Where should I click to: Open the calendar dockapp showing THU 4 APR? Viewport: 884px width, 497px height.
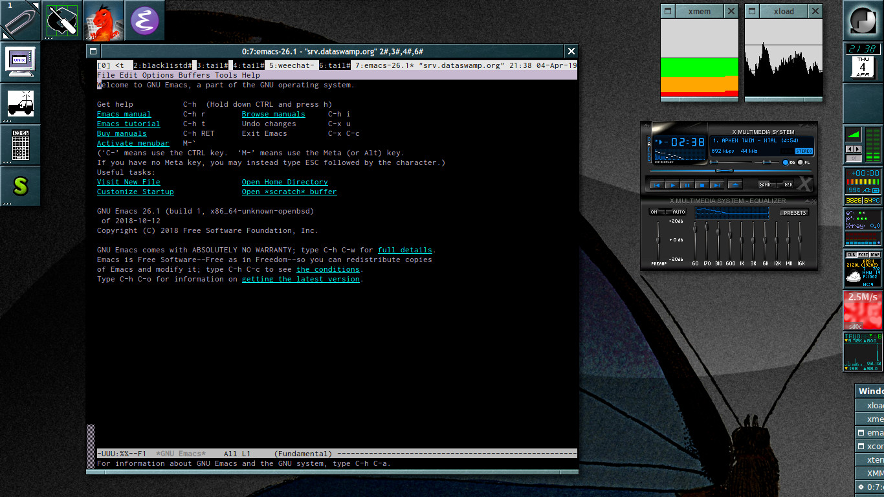tap(863, 69)
